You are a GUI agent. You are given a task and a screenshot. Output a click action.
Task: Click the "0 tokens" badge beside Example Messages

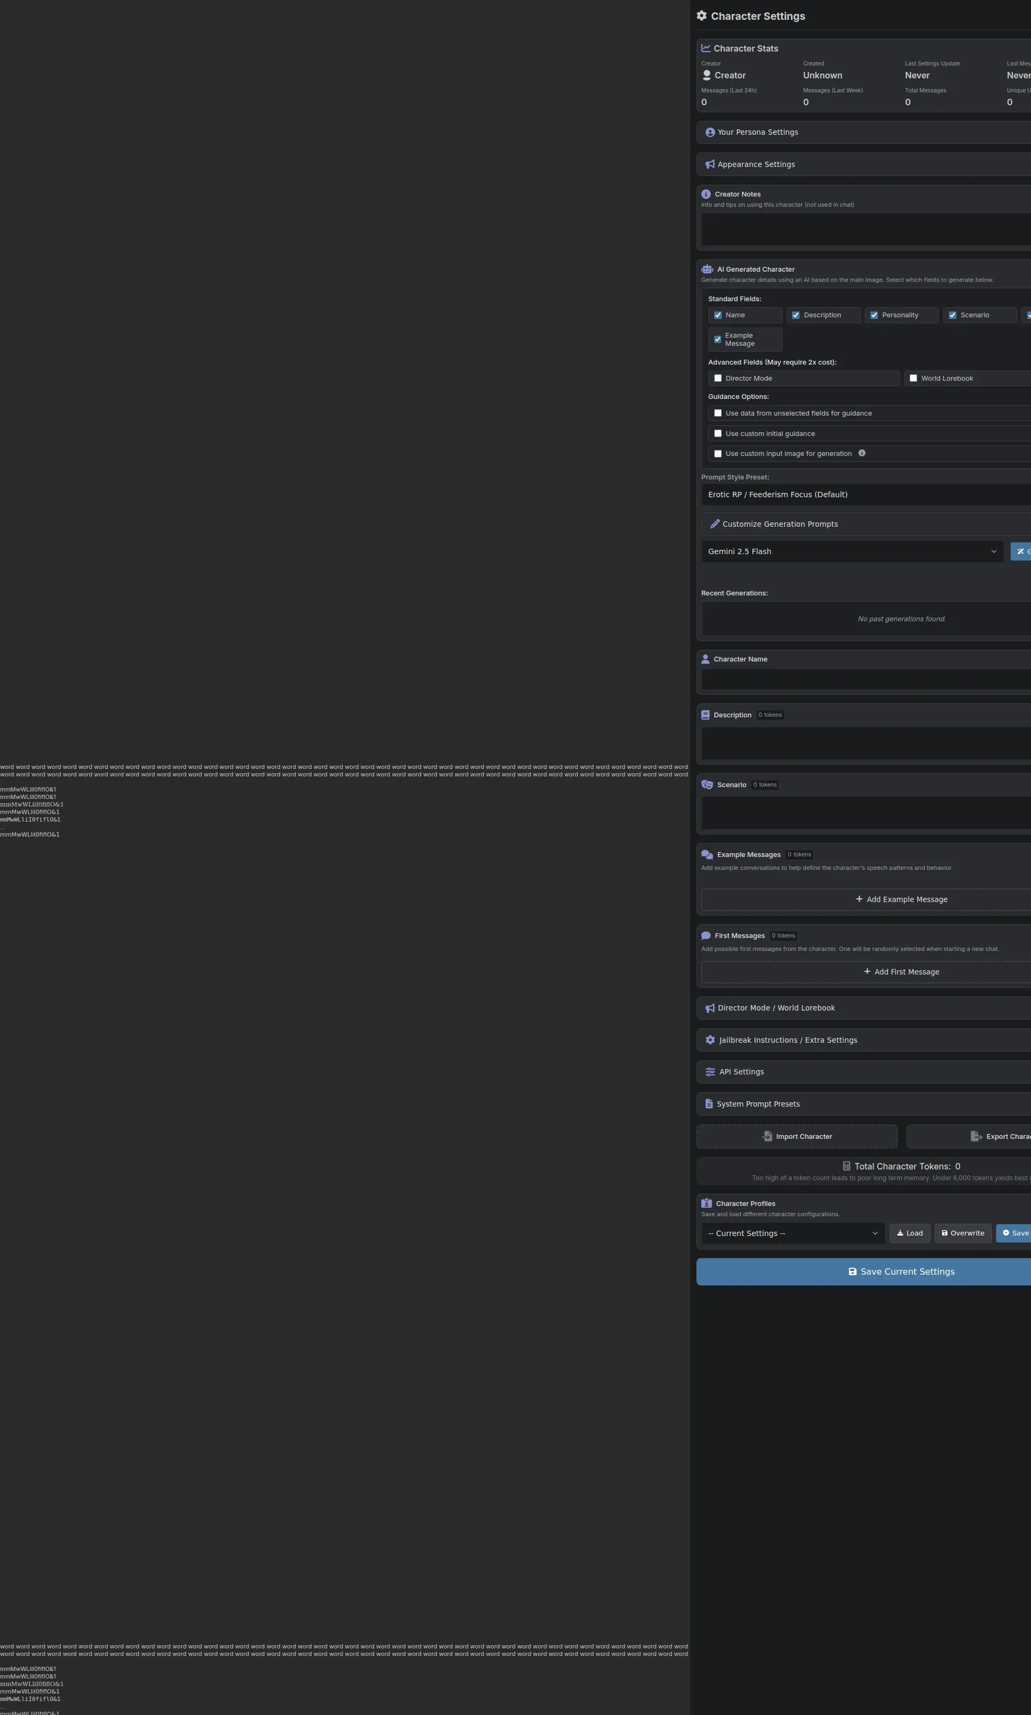799,854
